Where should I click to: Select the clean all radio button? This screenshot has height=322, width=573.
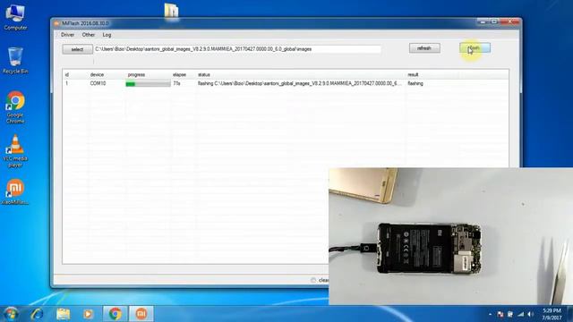[313, 280]
